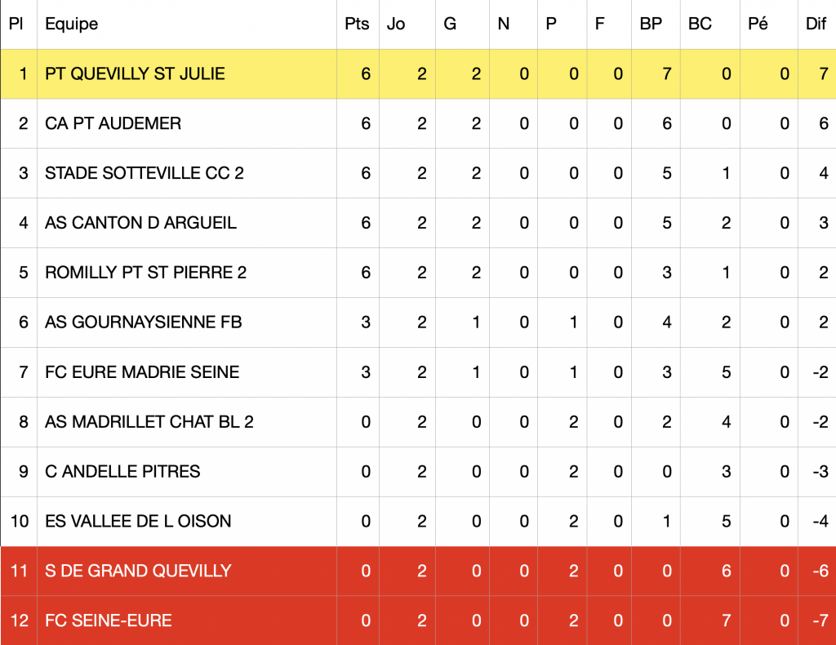Viewport: 836px width, 645px height.
Task: Click the Pé column header
Action: (x=758, y=24)
